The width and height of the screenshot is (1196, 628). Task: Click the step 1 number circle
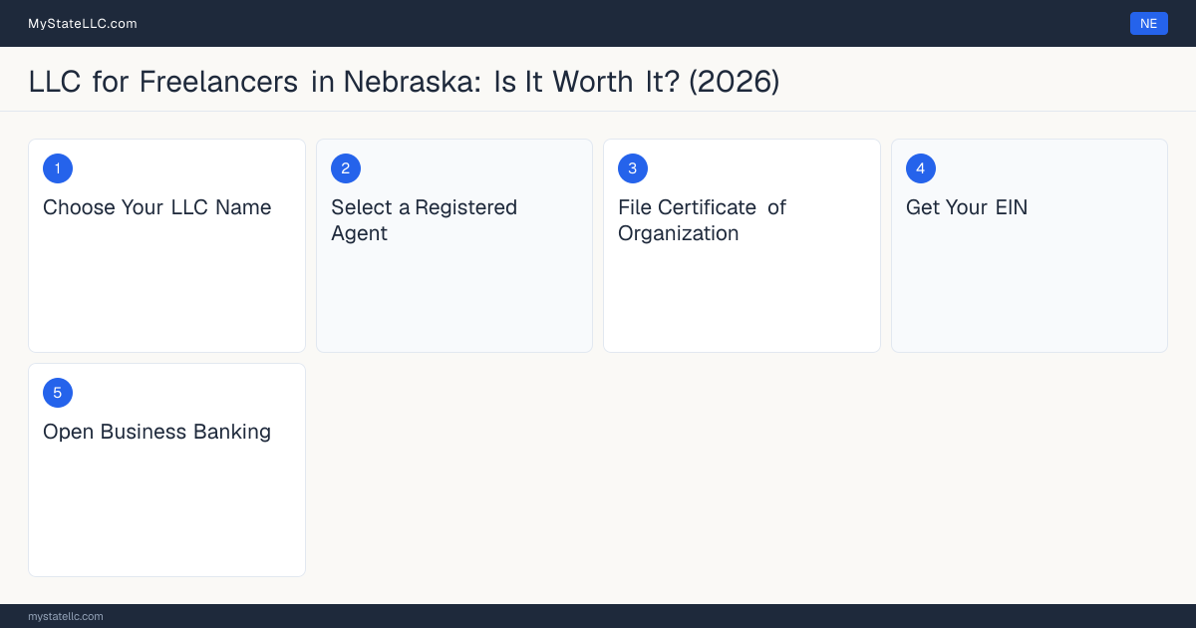tap(58, 168)
